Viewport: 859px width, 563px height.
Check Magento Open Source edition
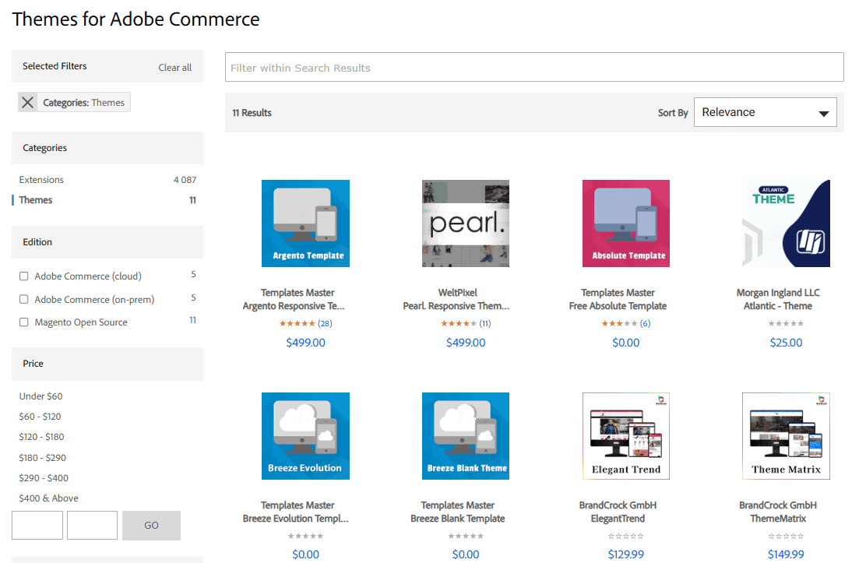23,322
